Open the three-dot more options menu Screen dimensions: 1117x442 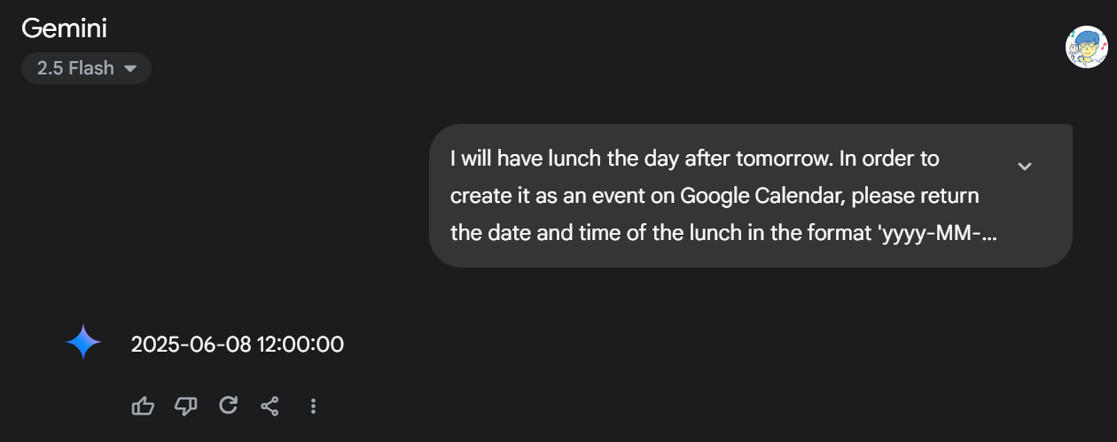tap(313, 406)
